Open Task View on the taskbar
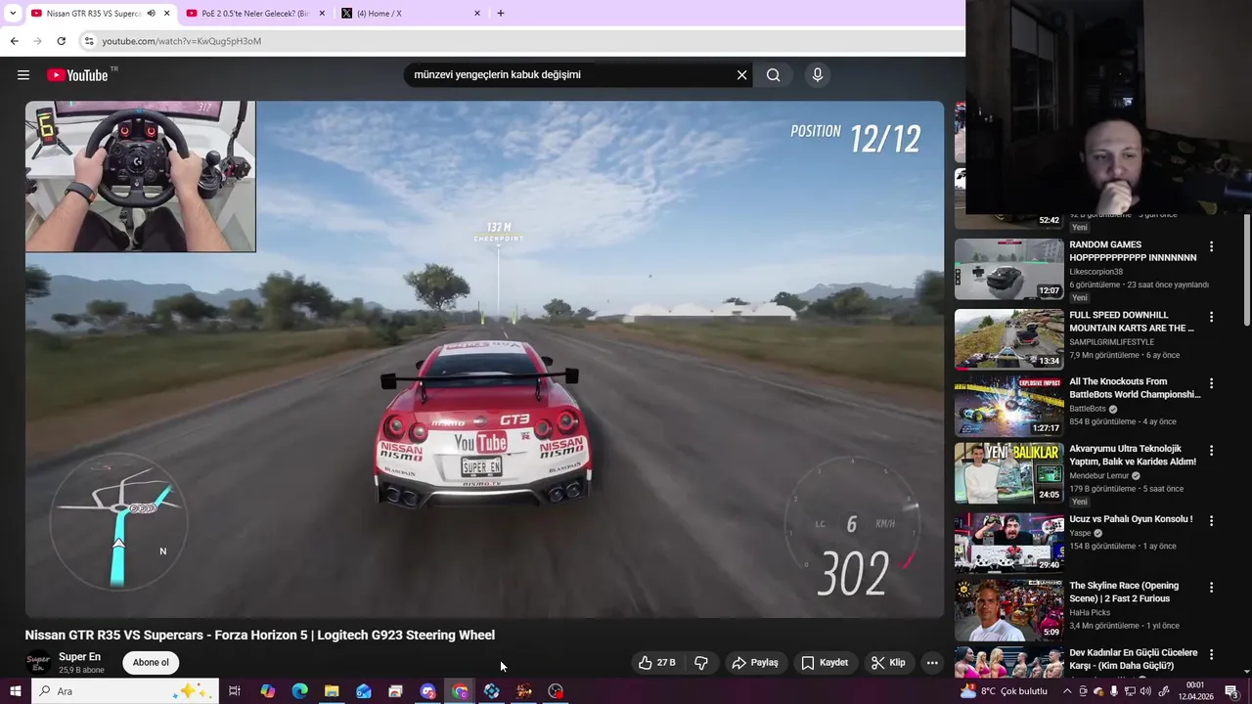 coord(235,691)
